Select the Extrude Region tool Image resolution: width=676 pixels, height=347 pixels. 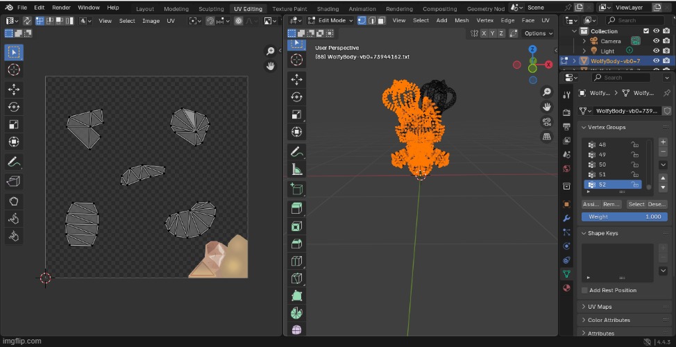pyautogui.click(x=296, y=209)
